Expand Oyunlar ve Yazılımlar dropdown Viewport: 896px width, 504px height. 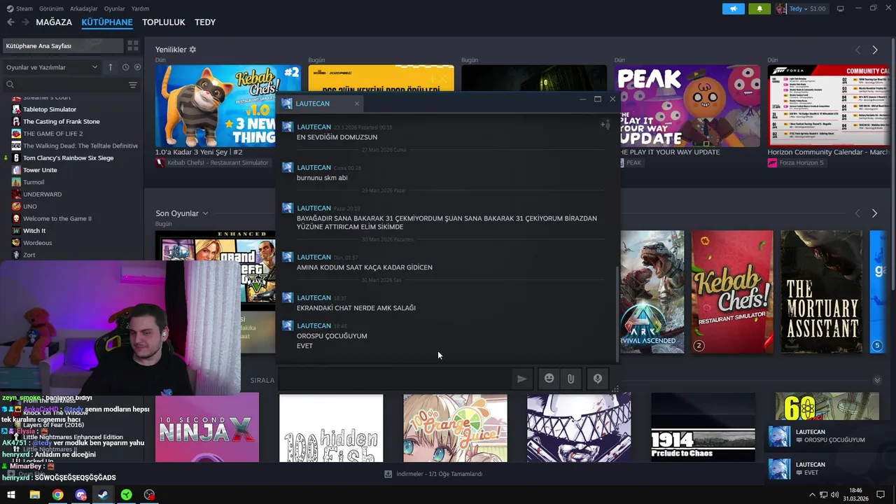[52, 67]
